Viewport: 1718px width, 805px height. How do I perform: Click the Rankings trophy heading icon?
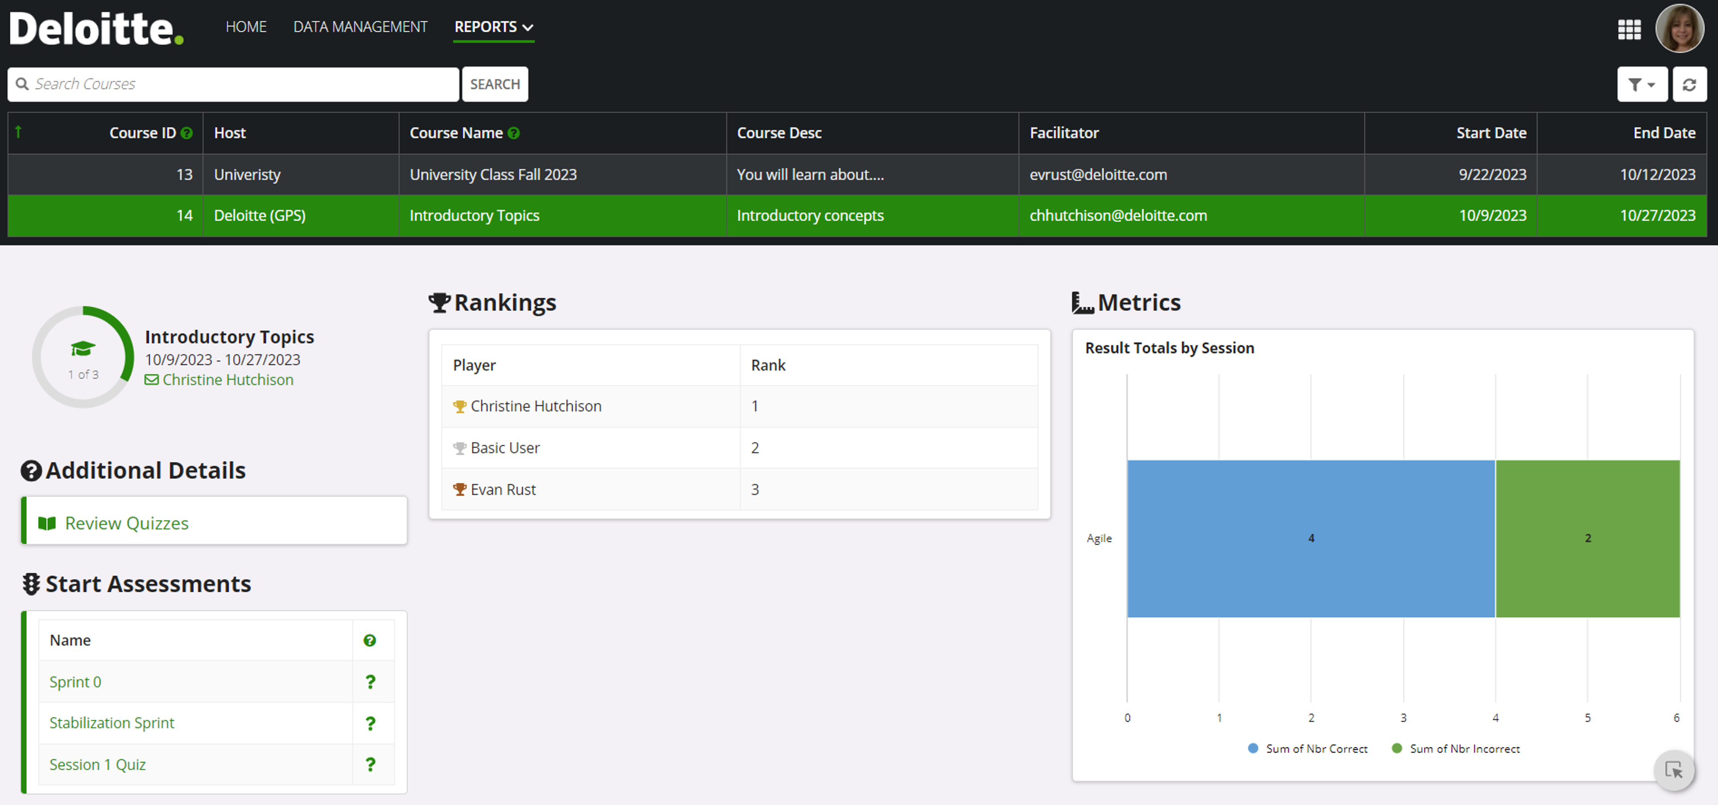439,303
